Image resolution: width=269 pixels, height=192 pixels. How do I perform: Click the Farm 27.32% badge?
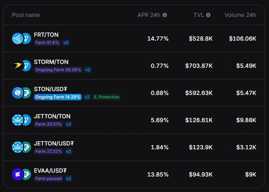(x=48, y=151)
